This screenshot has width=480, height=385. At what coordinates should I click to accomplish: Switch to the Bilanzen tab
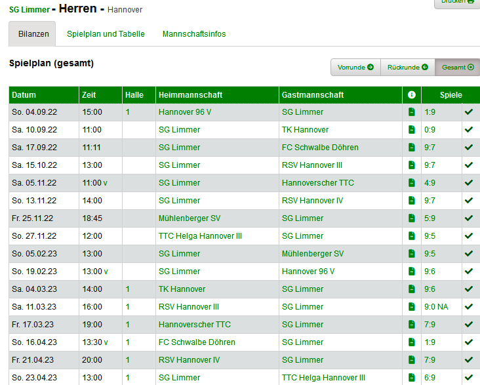pos(33,34)
